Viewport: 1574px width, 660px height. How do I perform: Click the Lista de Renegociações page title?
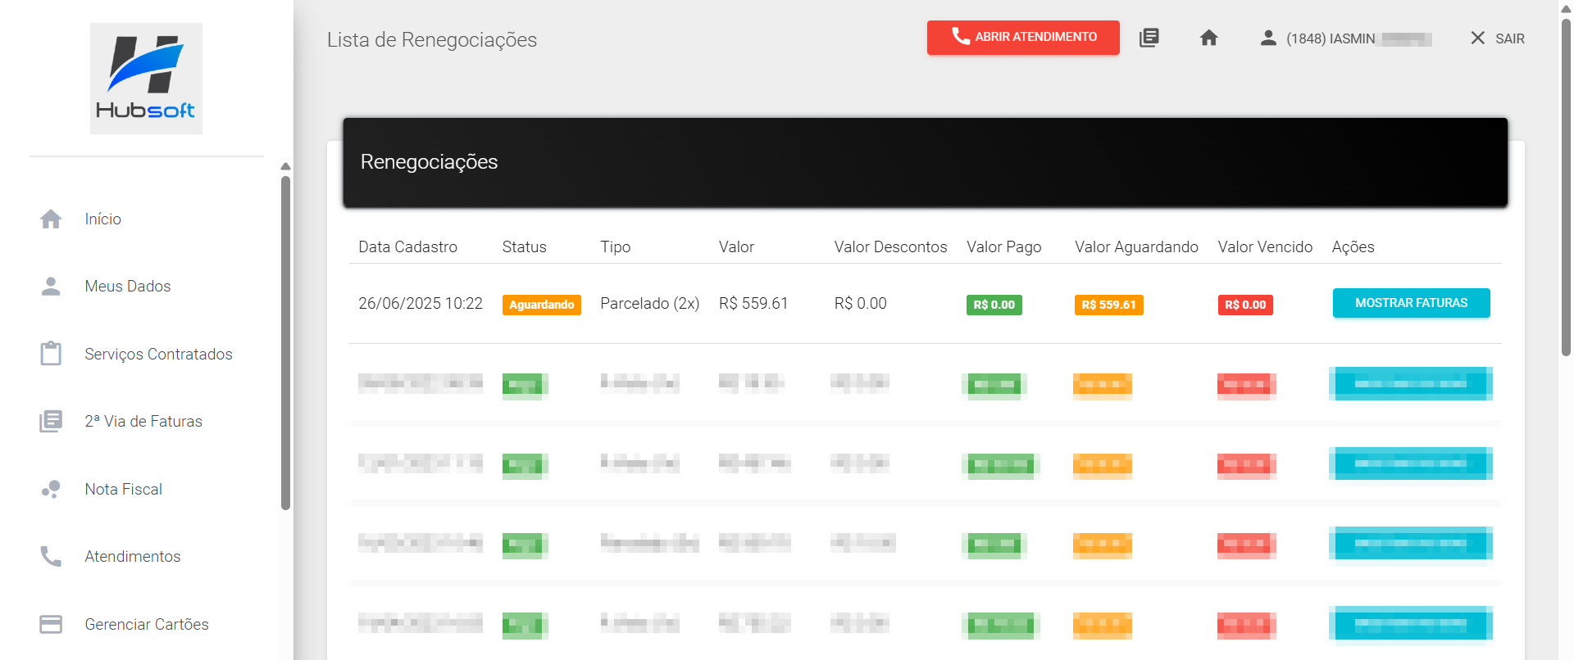pos(432,40)
